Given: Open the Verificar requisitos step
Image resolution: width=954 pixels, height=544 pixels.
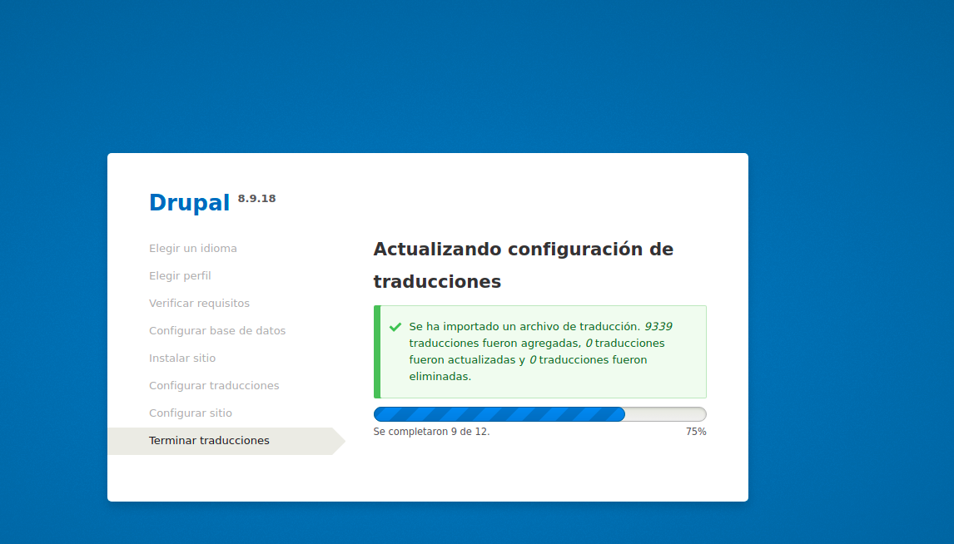Looking at the screenshot, I should point(199,303).
